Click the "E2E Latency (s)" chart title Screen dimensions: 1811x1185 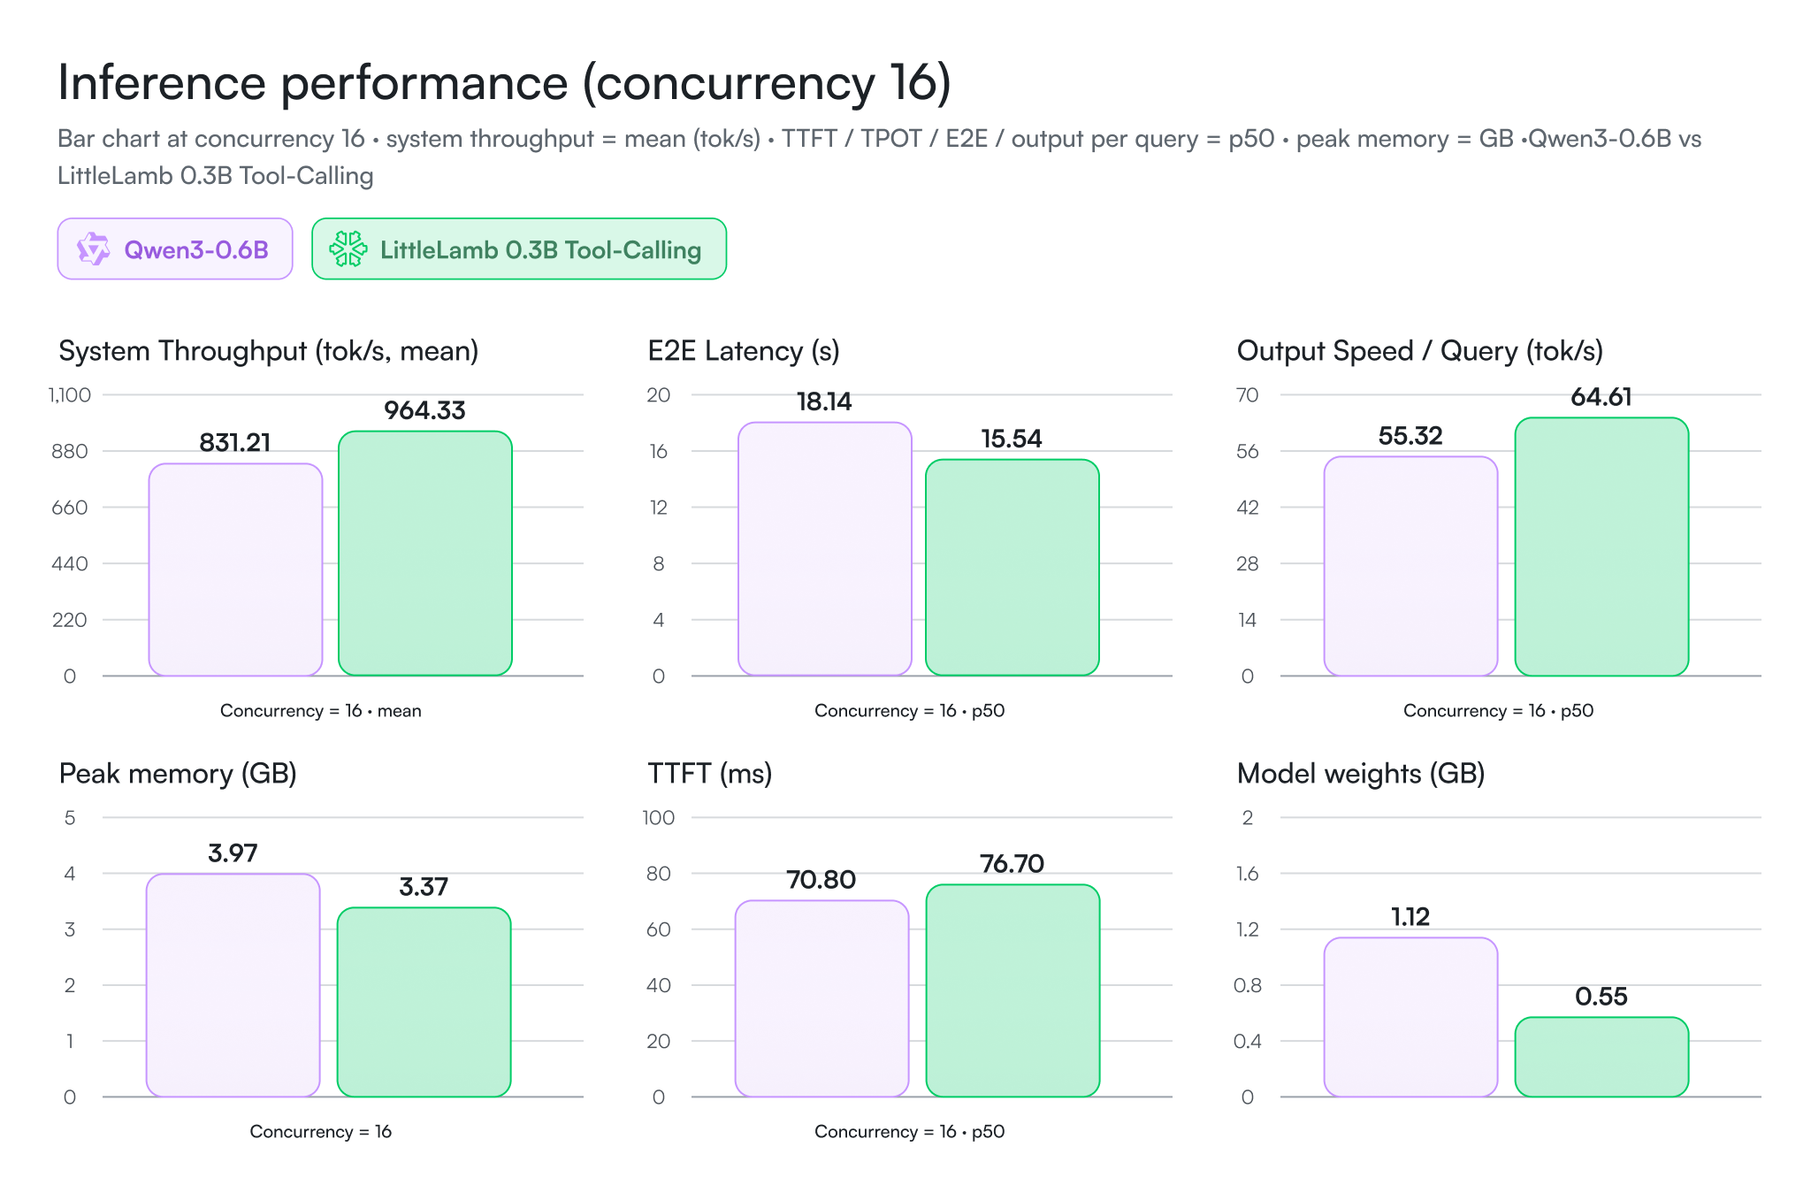point(744,351)
